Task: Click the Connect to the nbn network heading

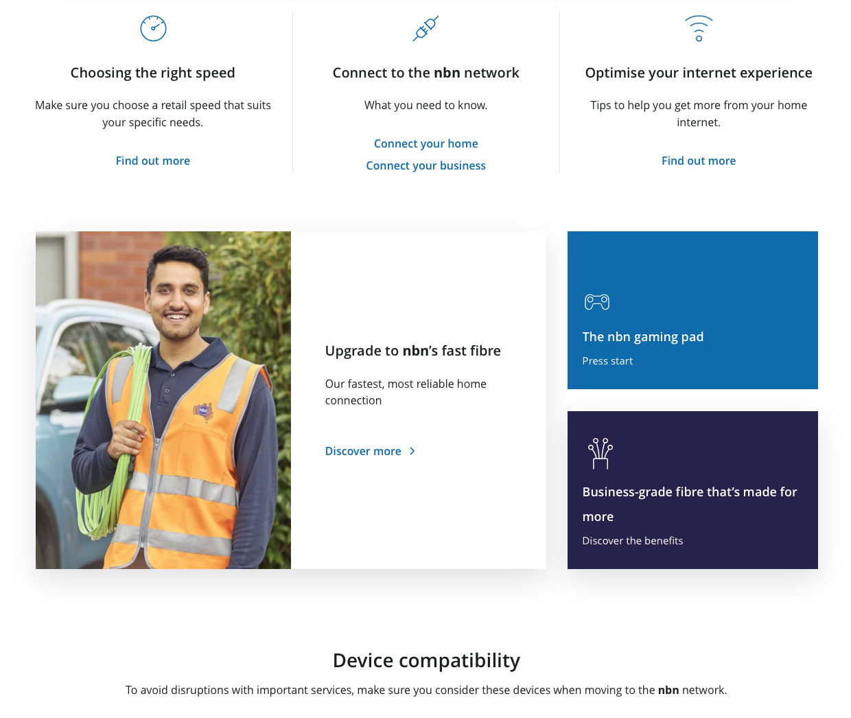Action: 425,73
